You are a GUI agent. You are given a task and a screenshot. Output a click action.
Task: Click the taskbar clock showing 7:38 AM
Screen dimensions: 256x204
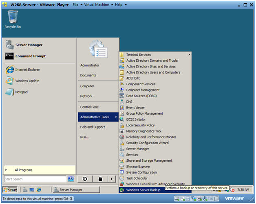pos(243,190)
